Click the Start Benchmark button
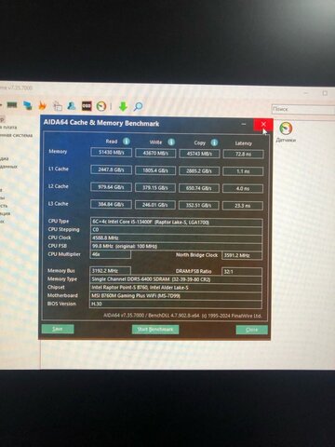335x447 pixels. coord(155,330)
